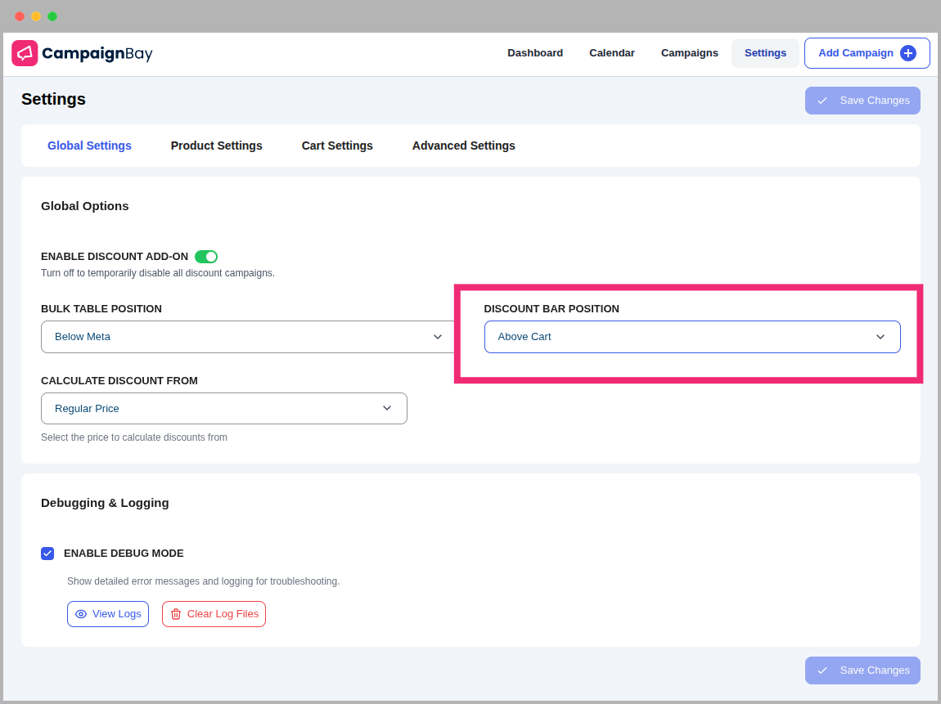
Task: Open the Calendar navigation item
Action: pos(611,53)
